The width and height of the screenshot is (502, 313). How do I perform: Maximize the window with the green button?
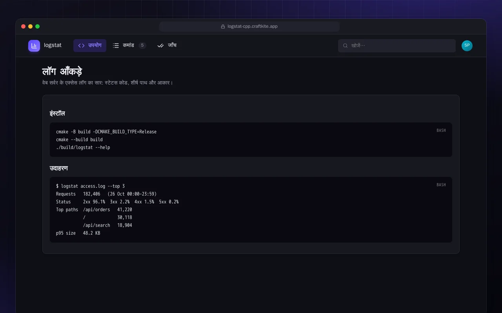(37, 27)
